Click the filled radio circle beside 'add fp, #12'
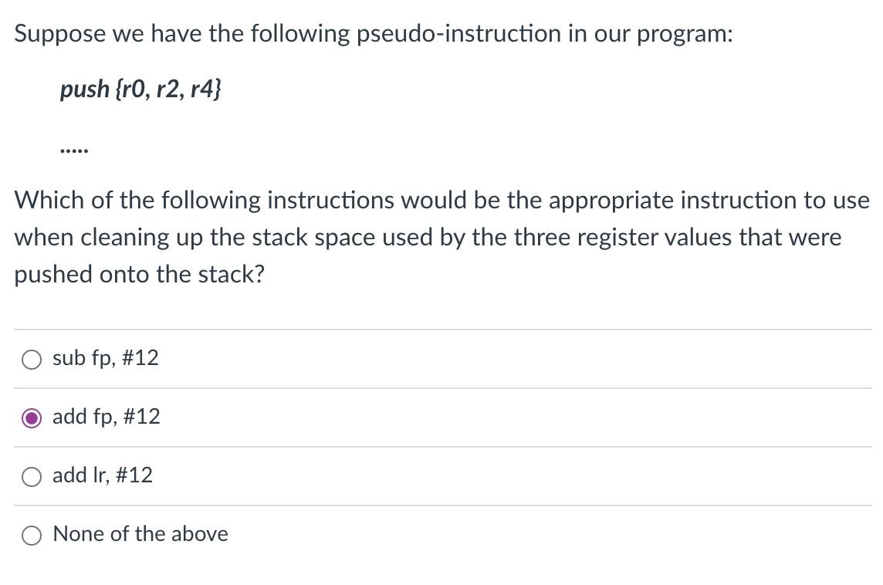The image size is (883, 585). click(31, 417)
